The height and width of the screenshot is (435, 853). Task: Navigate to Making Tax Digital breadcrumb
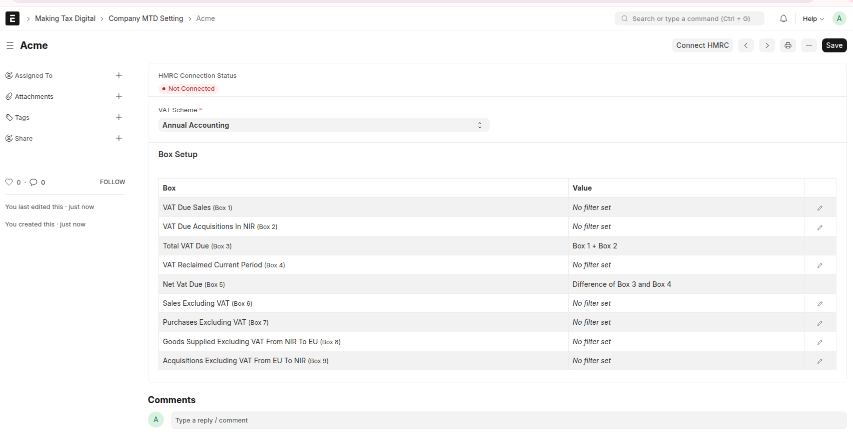pyautogui.click(x=65, y=18)
